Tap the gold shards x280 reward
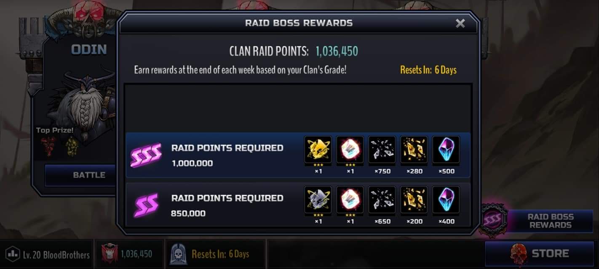 click(414, 149)
